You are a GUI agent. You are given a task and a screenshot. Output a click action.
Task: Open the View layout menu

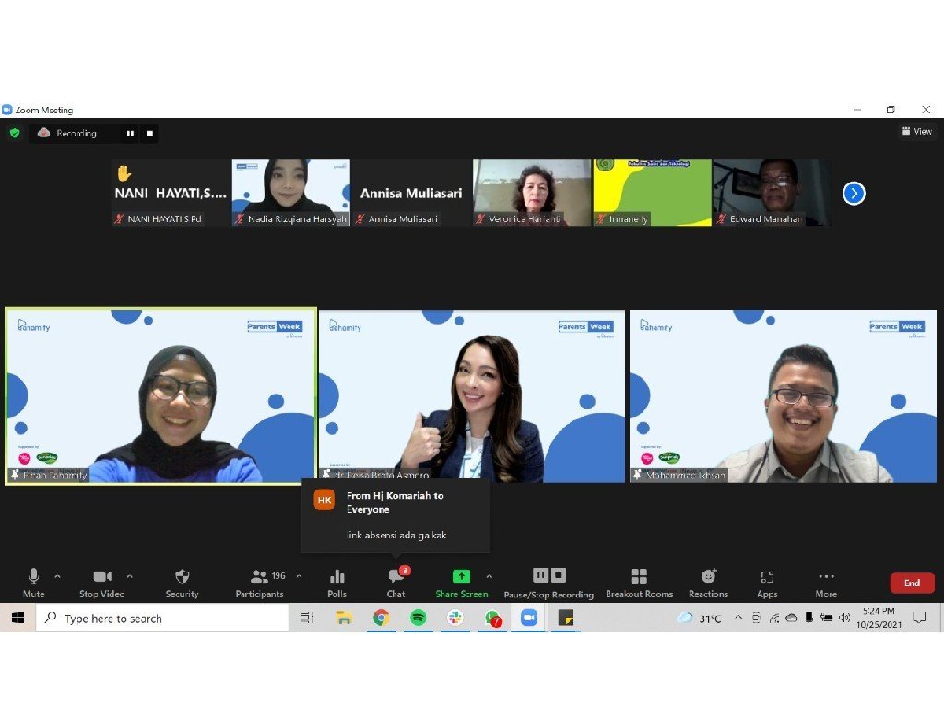(x=916, y=132)
